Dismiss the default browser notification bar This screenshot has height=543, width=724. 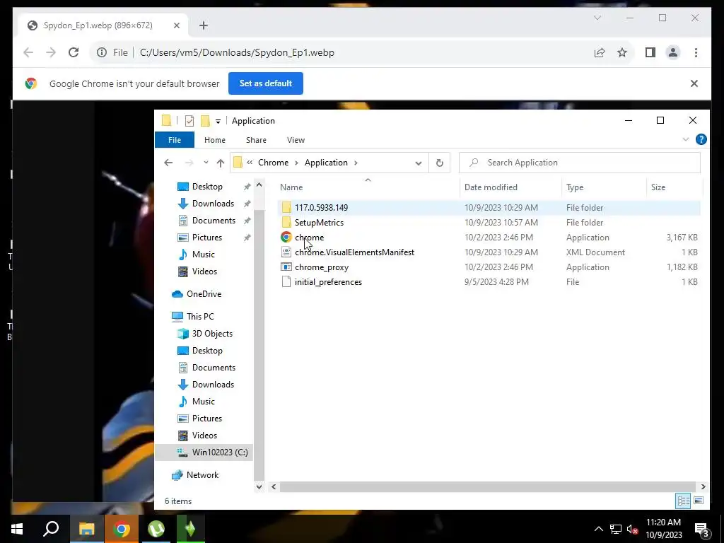(x=694, y=83)
